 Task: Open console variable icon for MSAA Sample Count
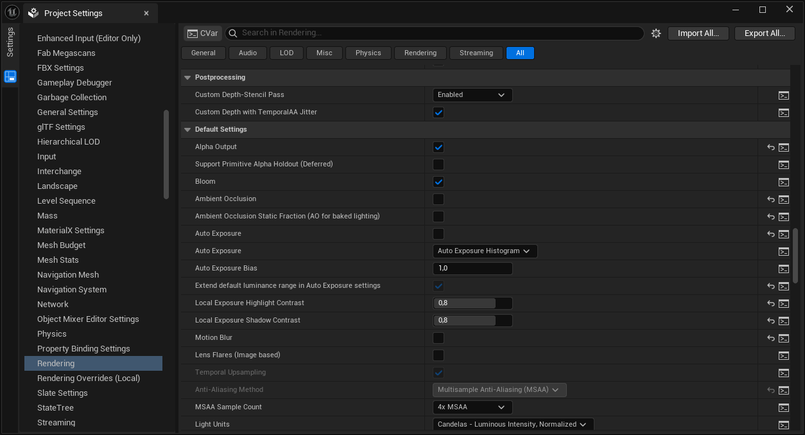click(x=784, y=407)
